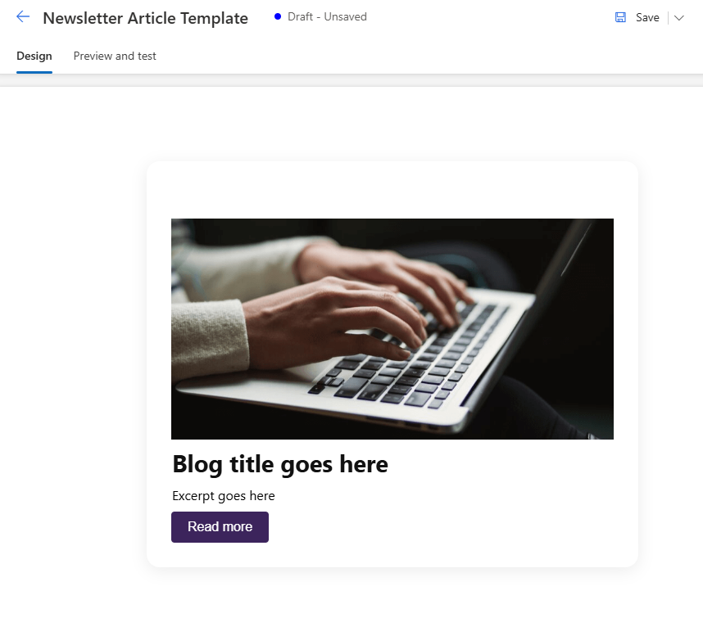Select the Excerpt goes here text
Image resolution: width=703 pixels, height=618 pixels.
click(x=224, y=496)
